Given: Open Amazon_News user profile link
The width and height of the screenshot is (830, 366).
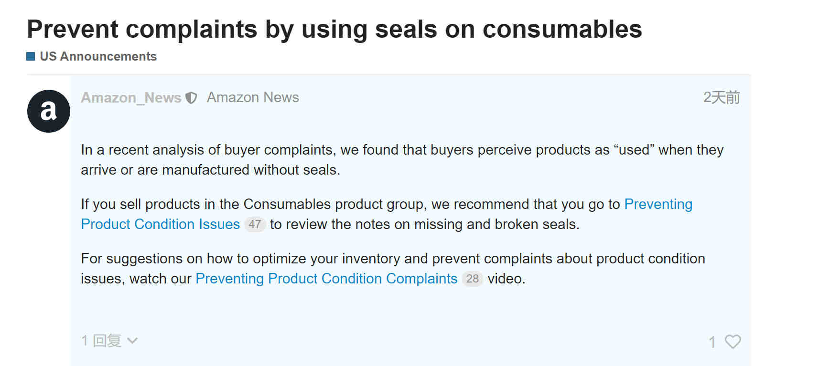Looking at the screenshot, I should click(x=131, y=97).
